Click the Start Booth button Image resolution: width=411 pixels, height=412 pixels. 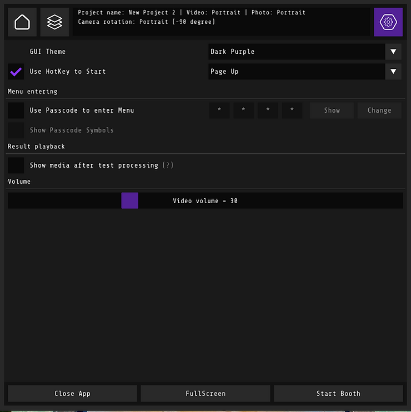pos(338,393)
